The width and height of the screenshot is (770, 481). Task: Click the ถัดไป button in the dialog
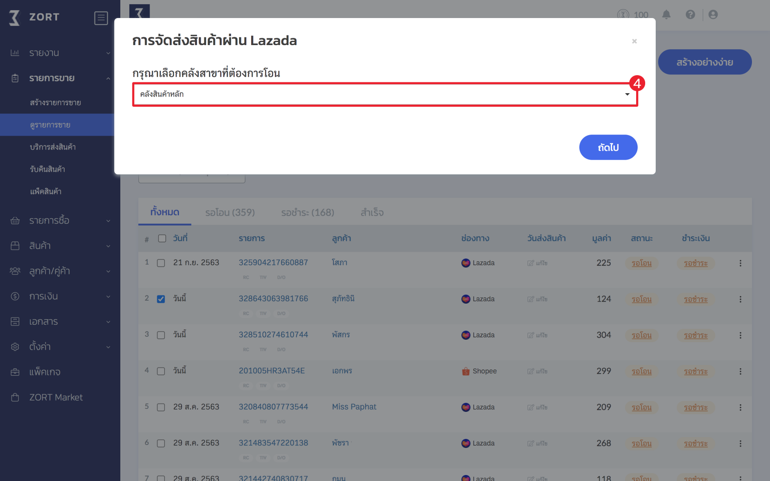point(608,147)
